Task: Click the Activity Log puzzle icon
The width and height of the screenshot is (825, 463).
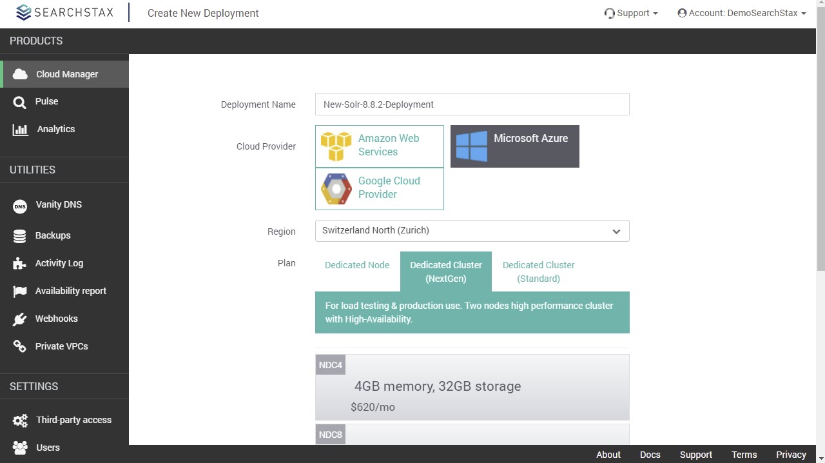Action: coord(20,264)
